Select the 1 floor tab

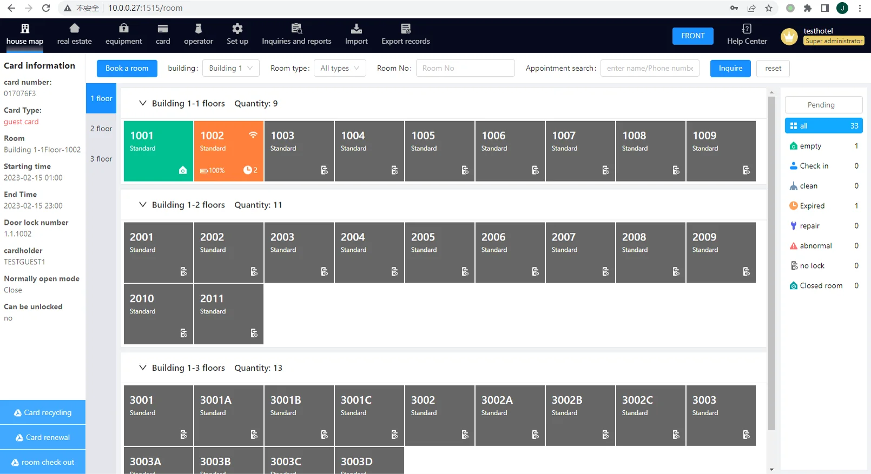click(101, 98)
